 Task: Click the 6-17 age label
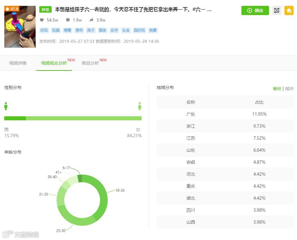coord(66,168)
